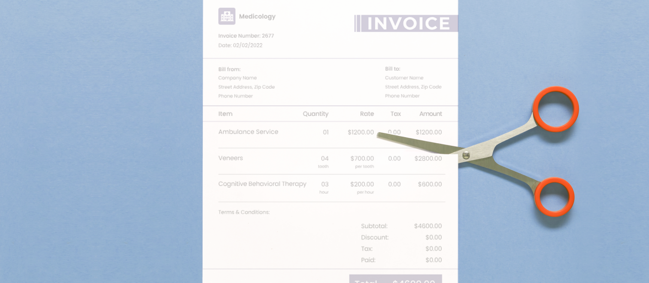The height and width of the screenshot is (283, 649).
Task: Click the Subtotal value $4600.00
Action: [x=428, y=226]
